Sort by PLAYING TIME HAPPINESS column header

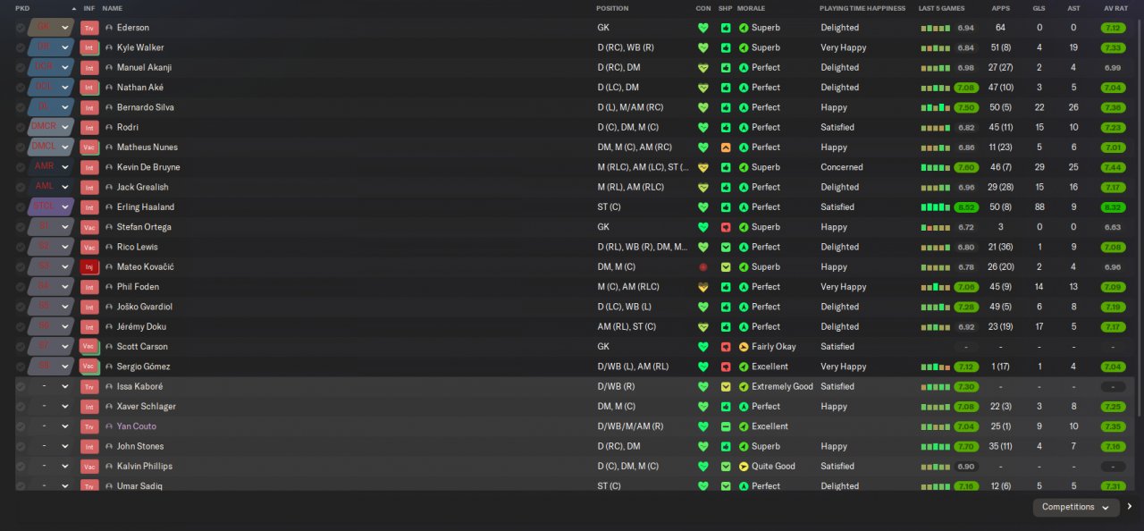(862, 8)
